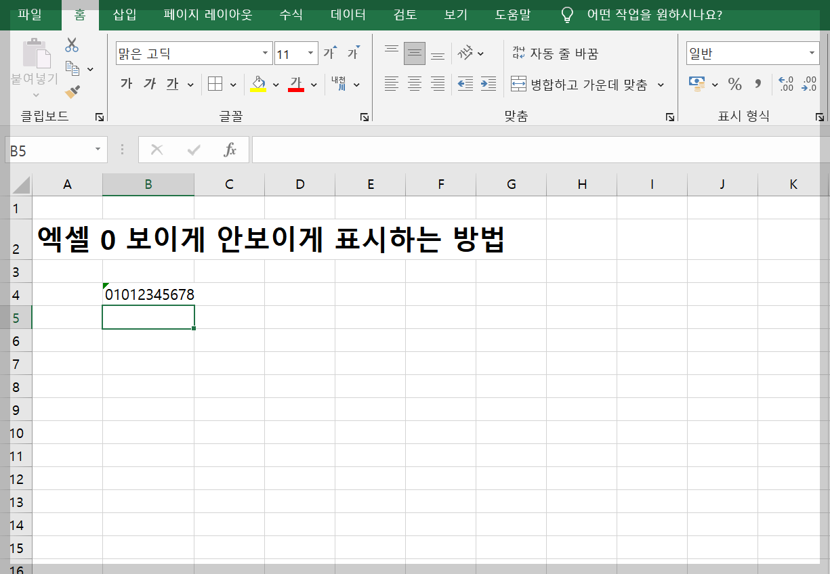Center text horizontally icon
830x574 pixels.
(x=415, y=84)
